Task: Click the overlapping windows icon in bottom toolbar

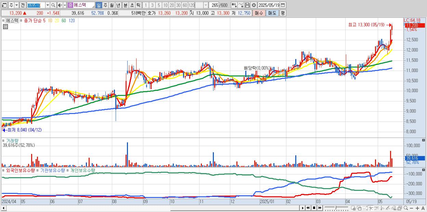Action: coord(359,208)
